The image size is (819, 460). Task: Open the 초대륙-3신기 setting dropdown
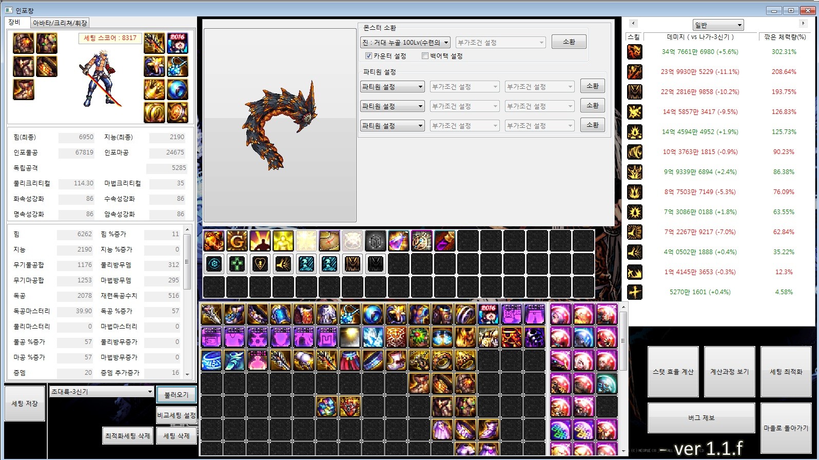pos(102,392)
